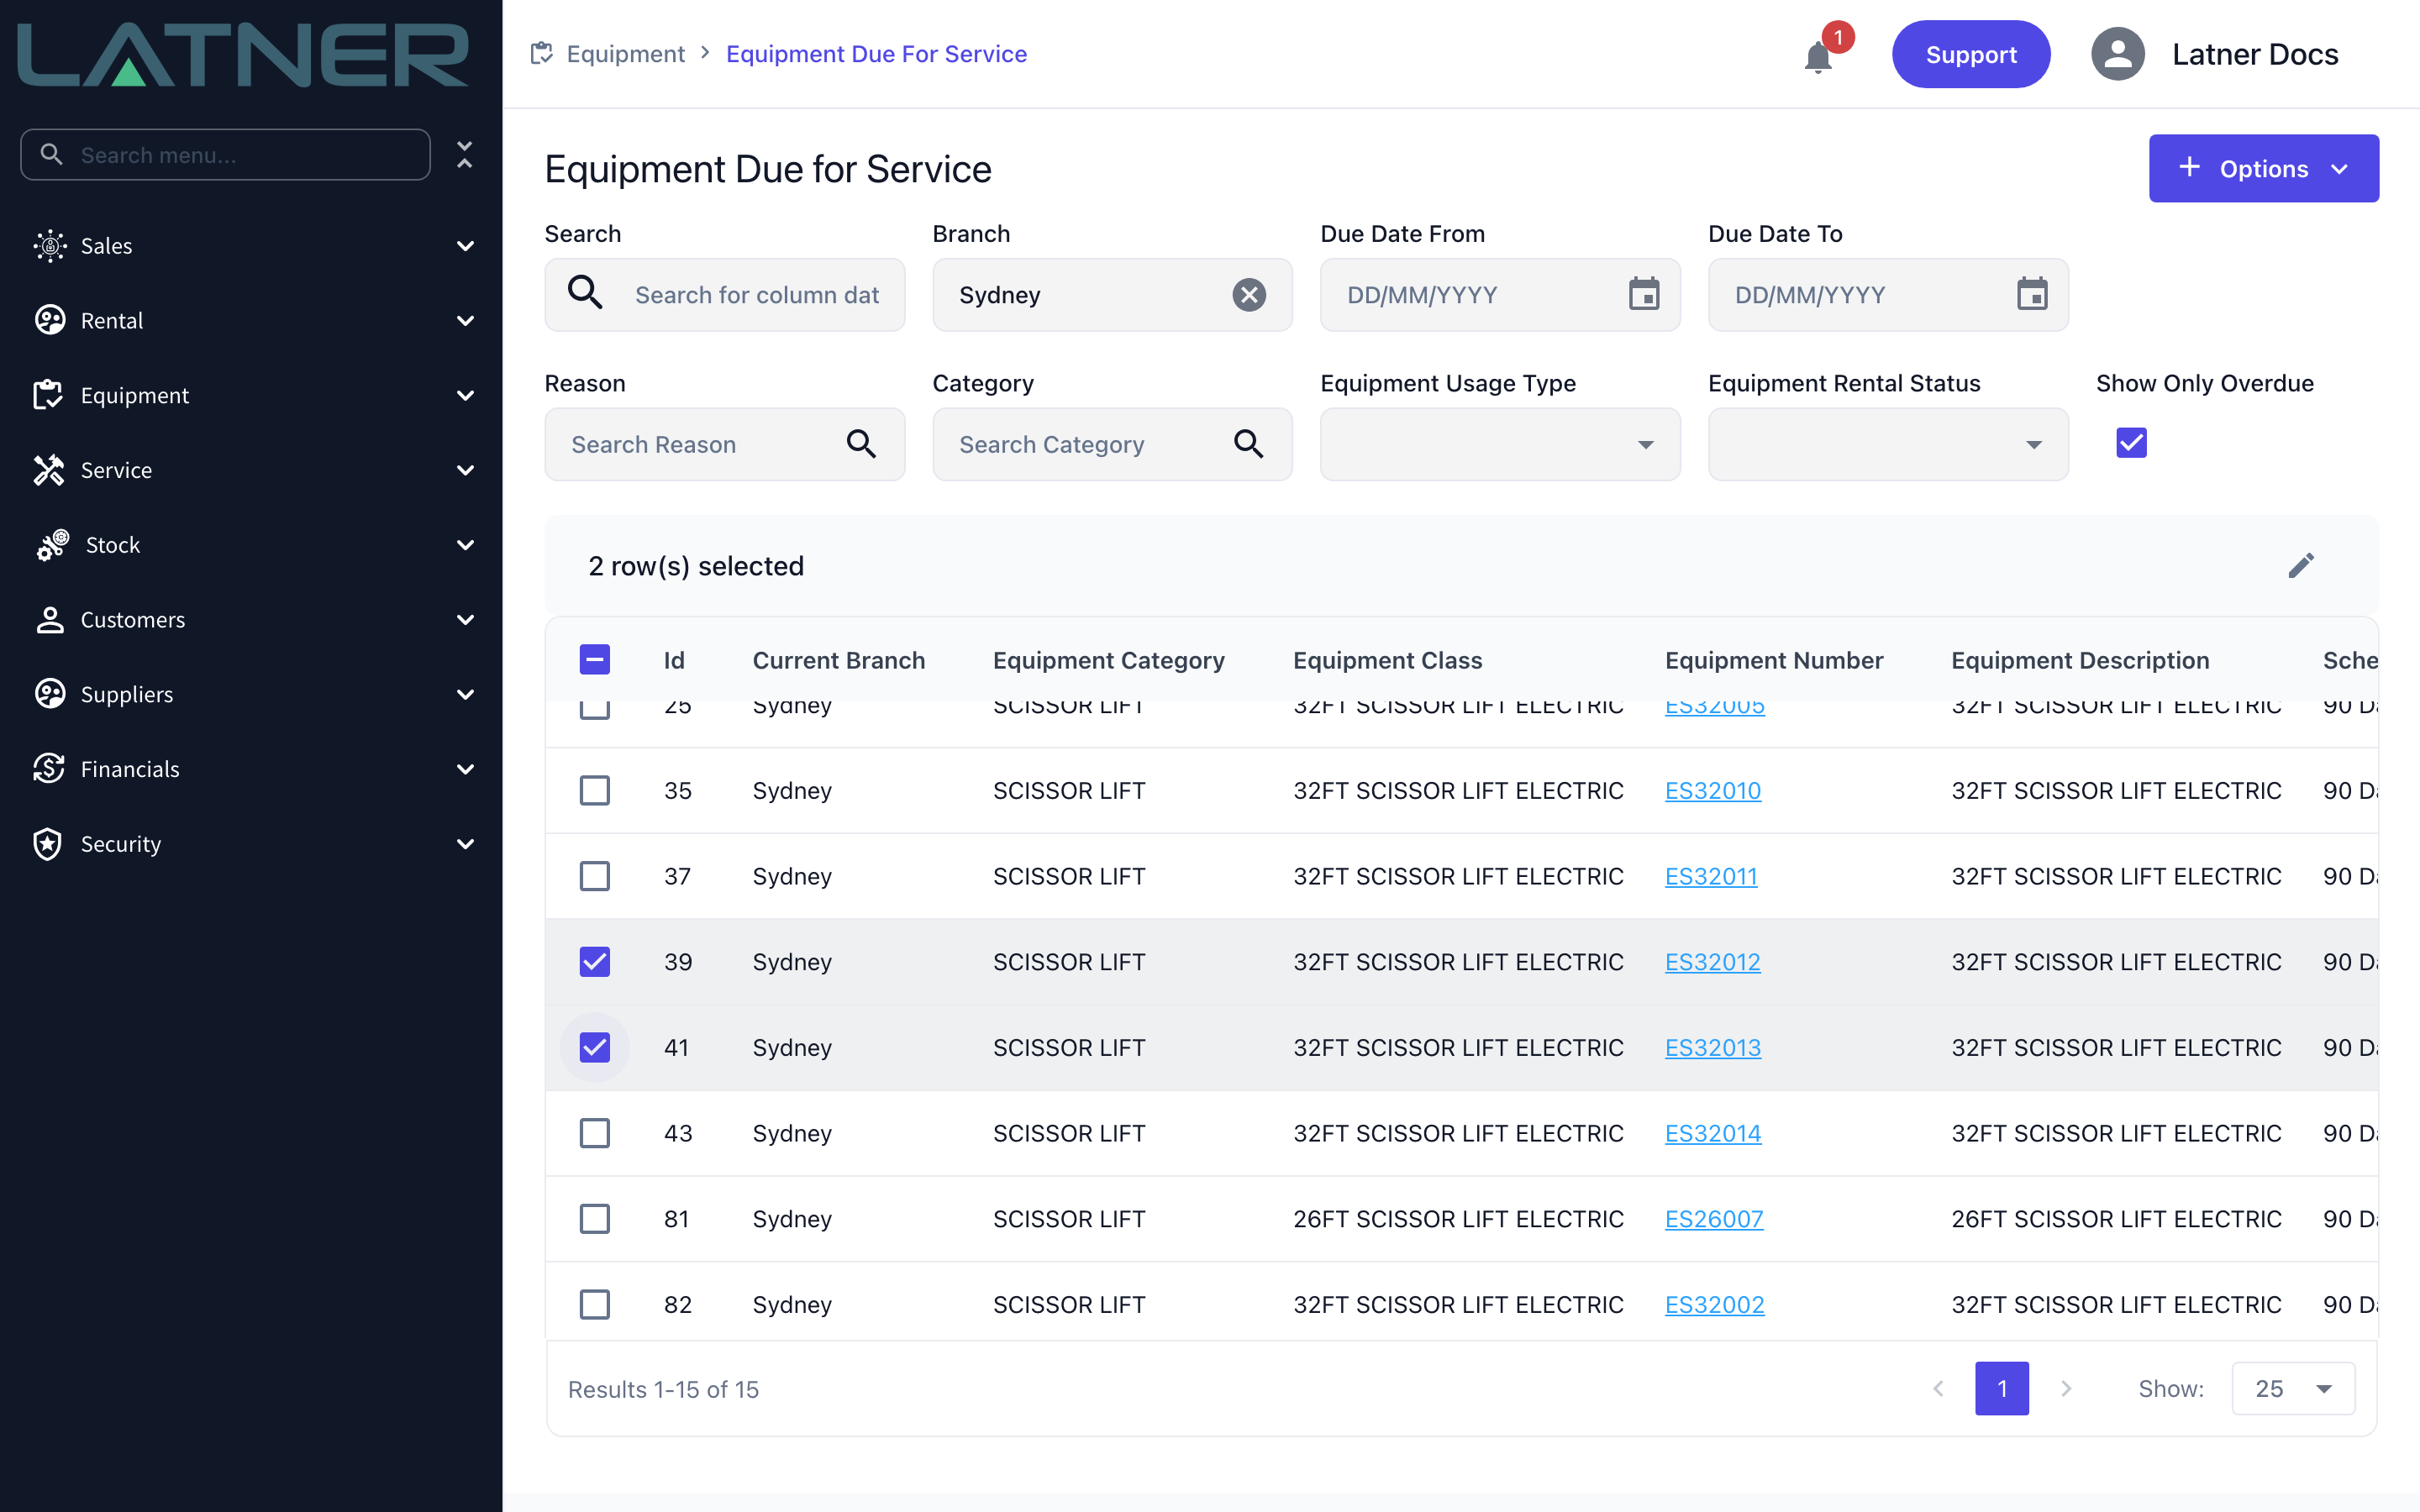Go to the previous results page

click(x=1938, y=1388)
